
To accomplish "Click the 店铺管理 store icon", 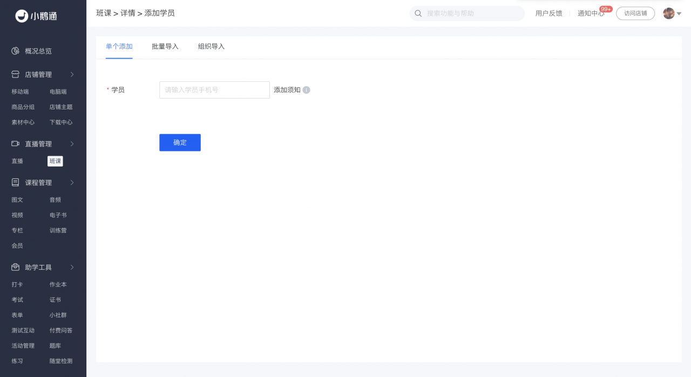I will pos(16,74).
